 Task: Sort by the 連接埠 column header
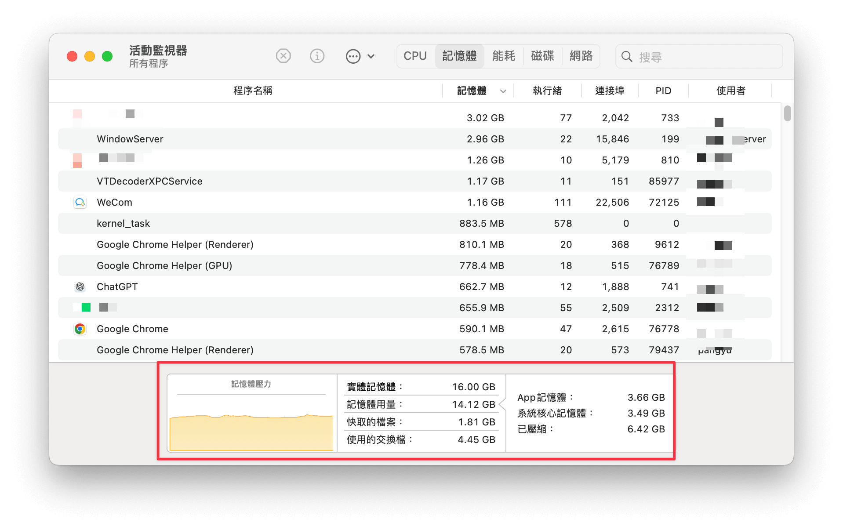click(x=610, y=91)
